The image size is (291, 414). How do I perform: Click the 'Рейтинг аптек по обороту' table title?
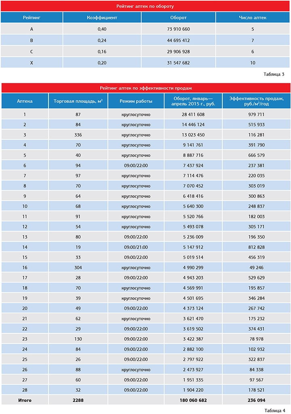(x=145, y=6)
